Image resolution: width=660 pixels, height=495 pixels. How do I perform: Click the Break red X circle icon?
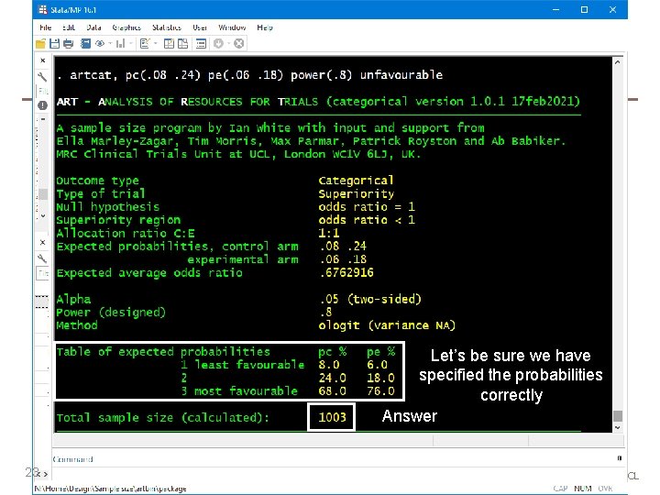[238, 43]
